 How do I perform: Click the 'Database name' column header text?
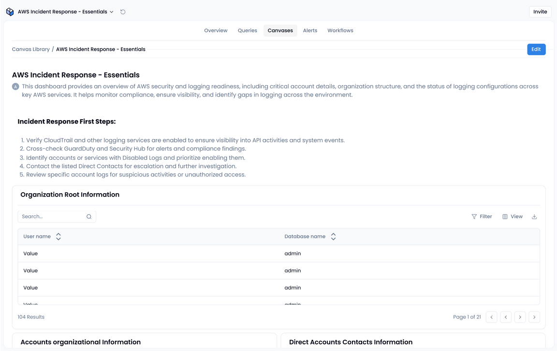click(305, 237)
